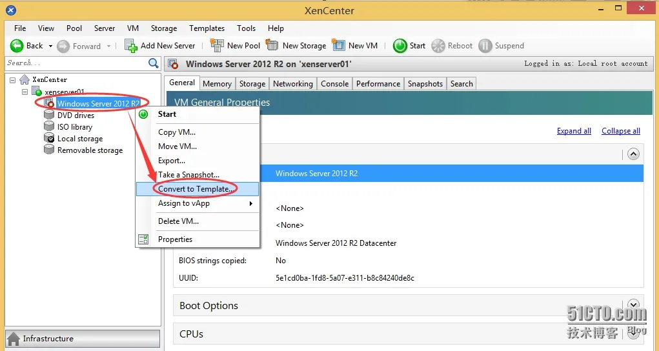This screenshot has width=659, height=351.
Task: Choose Convert to Template... in context menu
Action: point(197,189)
